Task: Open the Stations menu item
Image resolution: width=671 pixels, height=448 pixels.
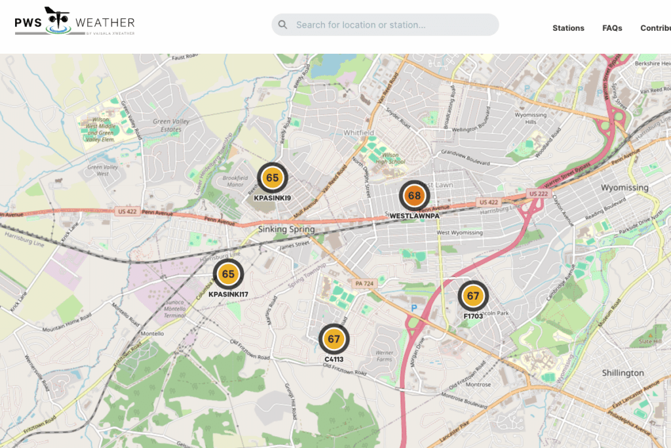Action: pyautogui.click(x=568, y=28)
